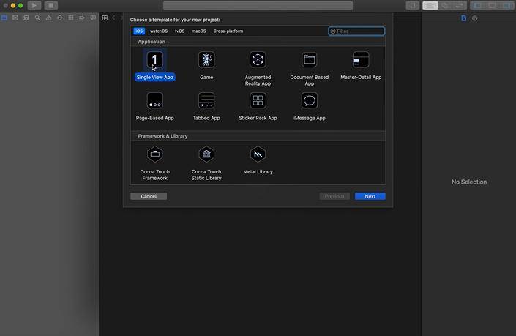The height and width of the screenshot is (336, 516).
Task: Select the Sticker Pack App template
Action: (258, 101)
